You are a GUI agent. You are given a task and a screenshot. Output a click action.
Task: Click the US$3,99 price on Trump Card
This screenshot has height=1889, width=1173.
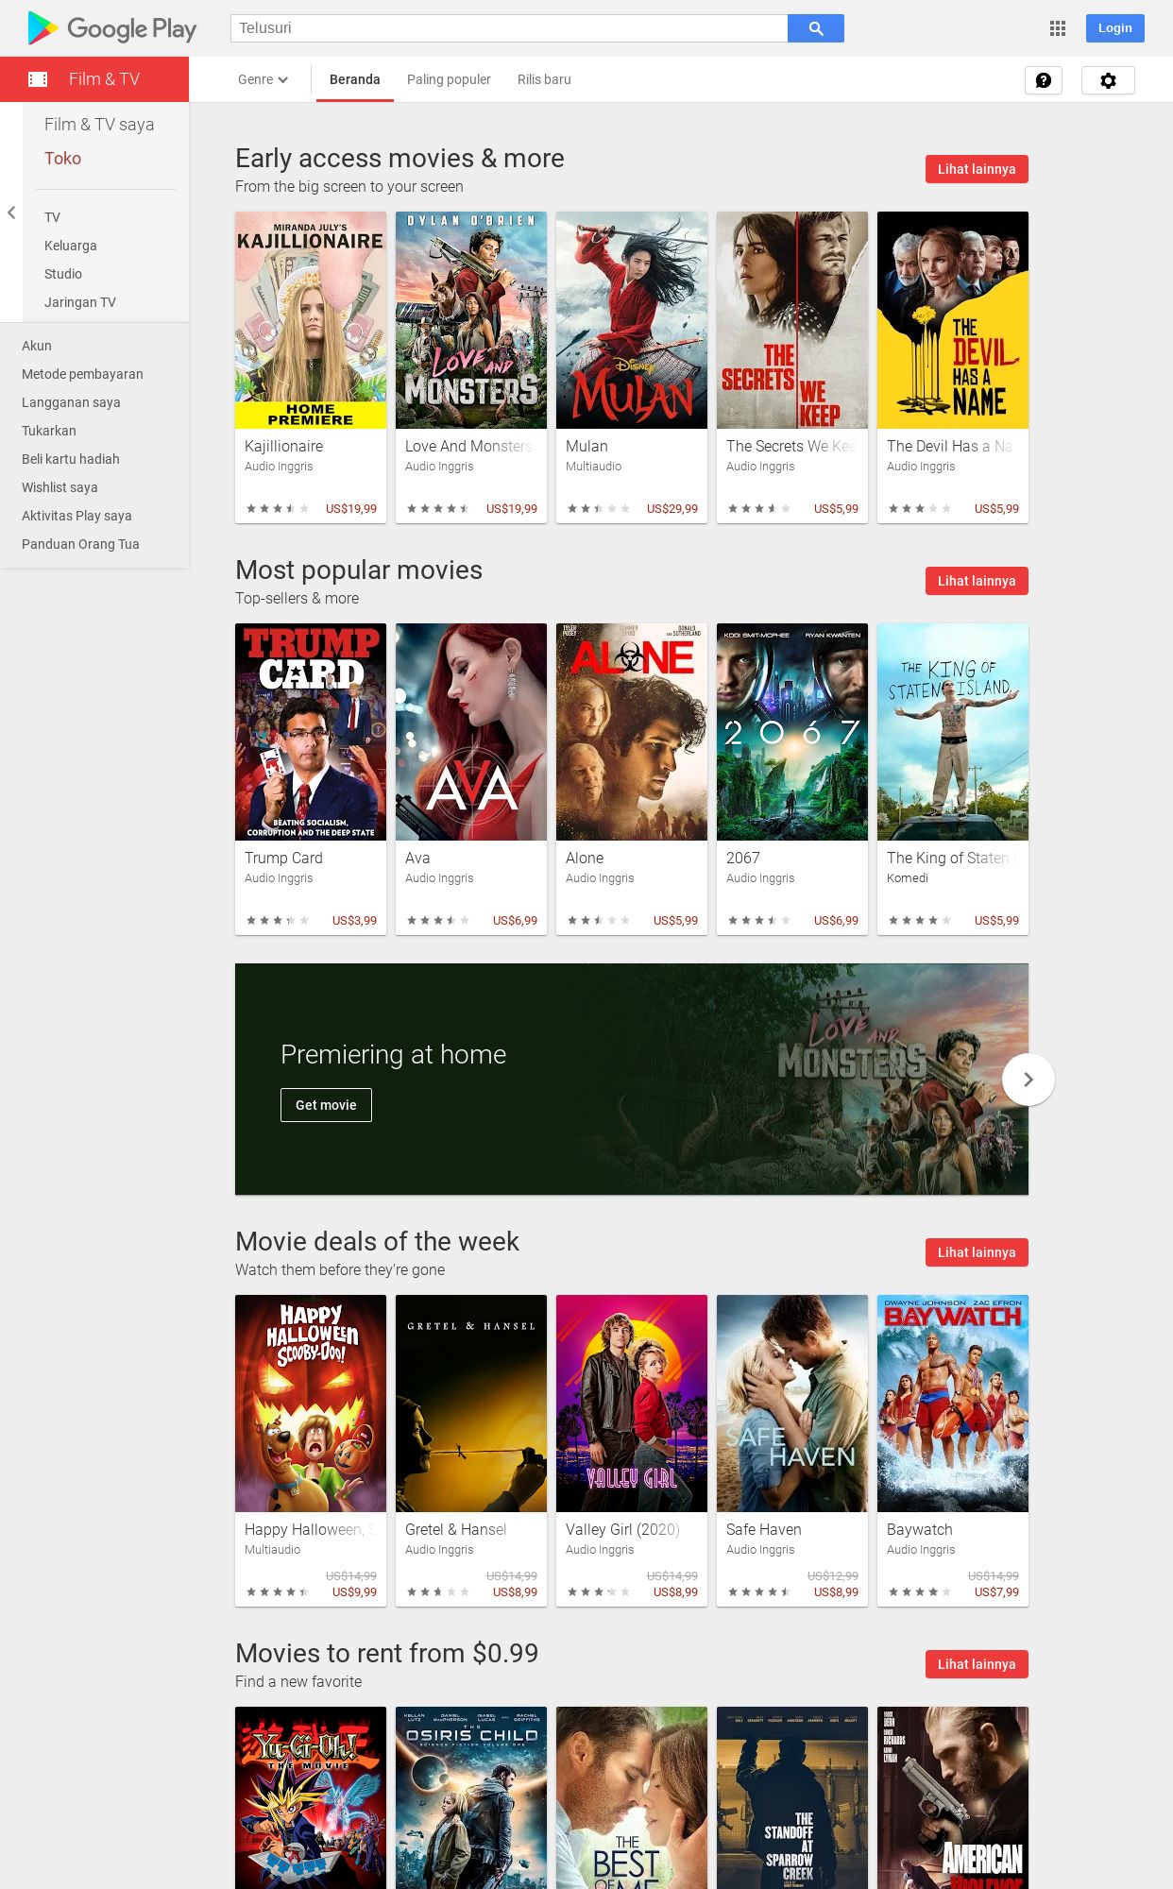point(354,921)
